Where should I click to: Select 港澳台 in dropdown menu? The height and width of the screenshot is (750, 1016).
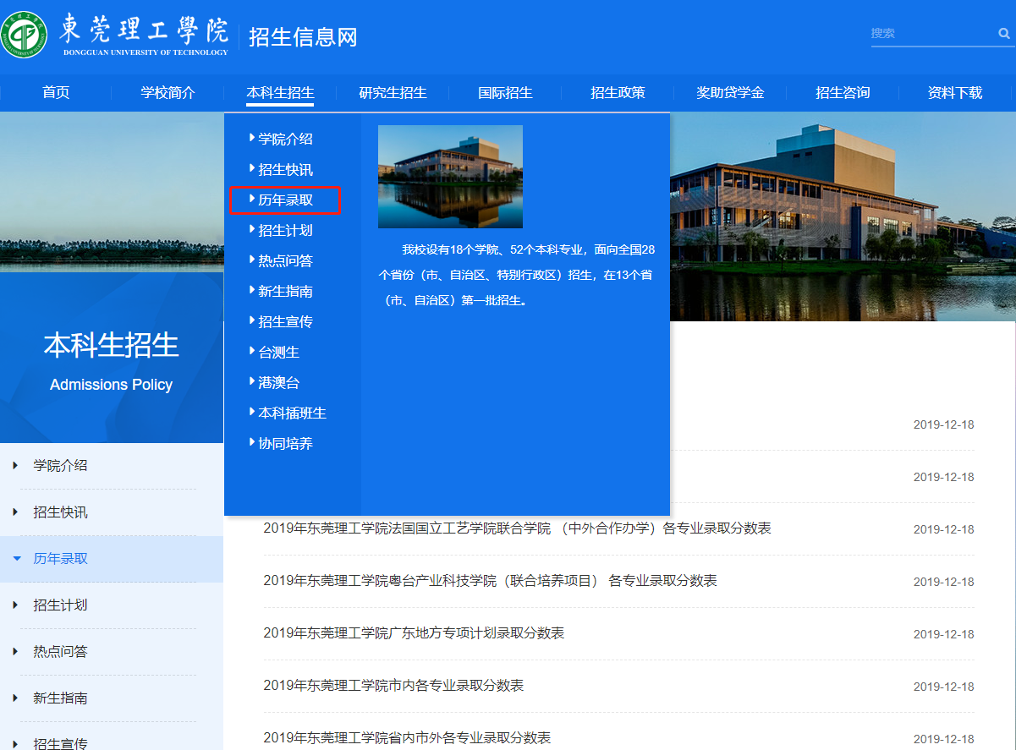(x=278, y=382)
